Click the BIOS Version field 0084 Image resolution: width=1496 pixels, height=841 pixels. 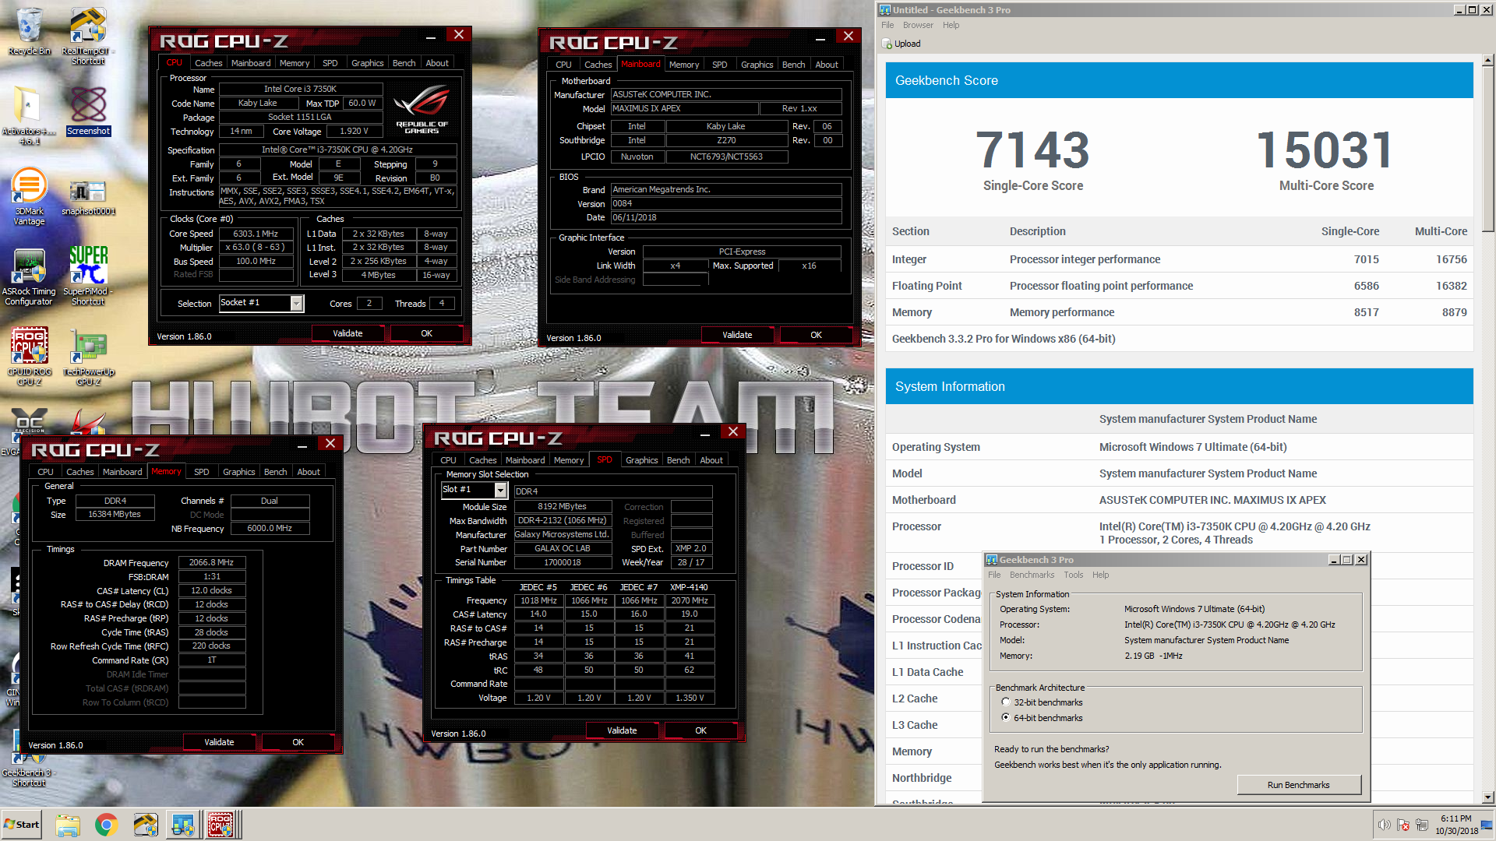point(725,203)
